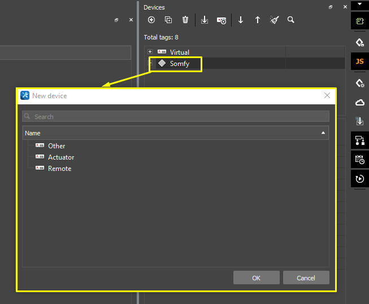Click the duplicate device icon
The height and width of the screenshot is (304, 369).
[168, 20]
